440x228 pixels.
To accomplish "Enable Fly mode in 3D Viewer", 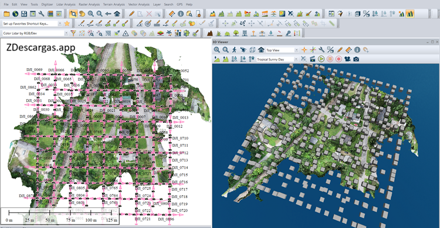I will pos(243,50).
